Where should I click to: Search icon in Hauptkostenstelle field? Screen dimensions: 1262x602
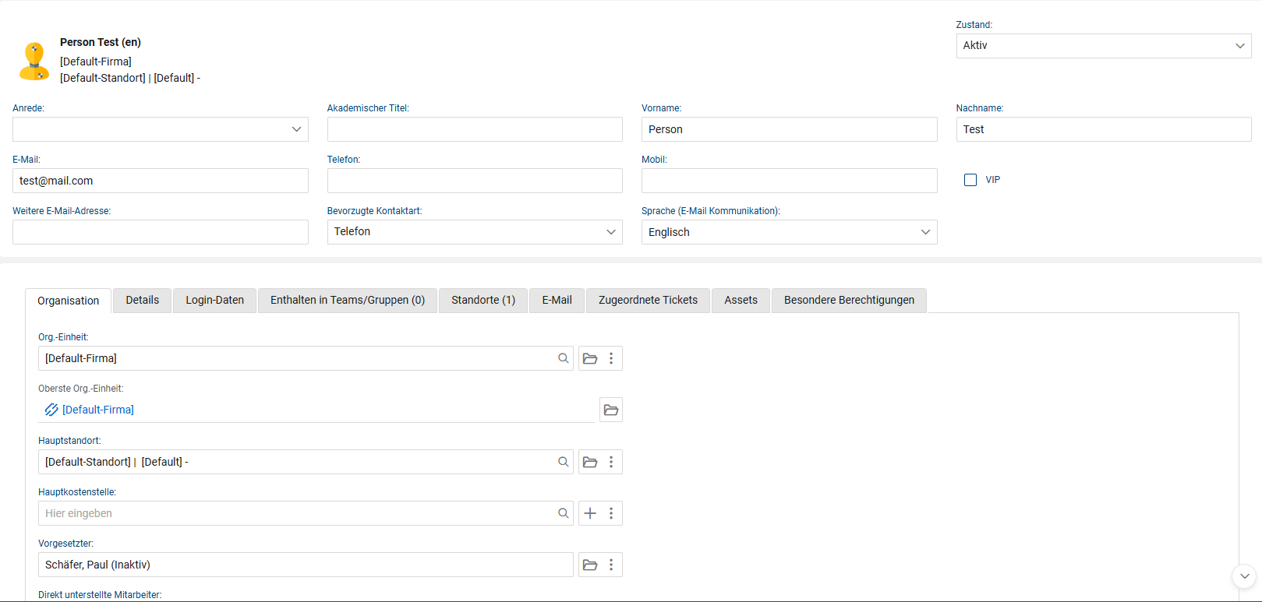point(563,513)
